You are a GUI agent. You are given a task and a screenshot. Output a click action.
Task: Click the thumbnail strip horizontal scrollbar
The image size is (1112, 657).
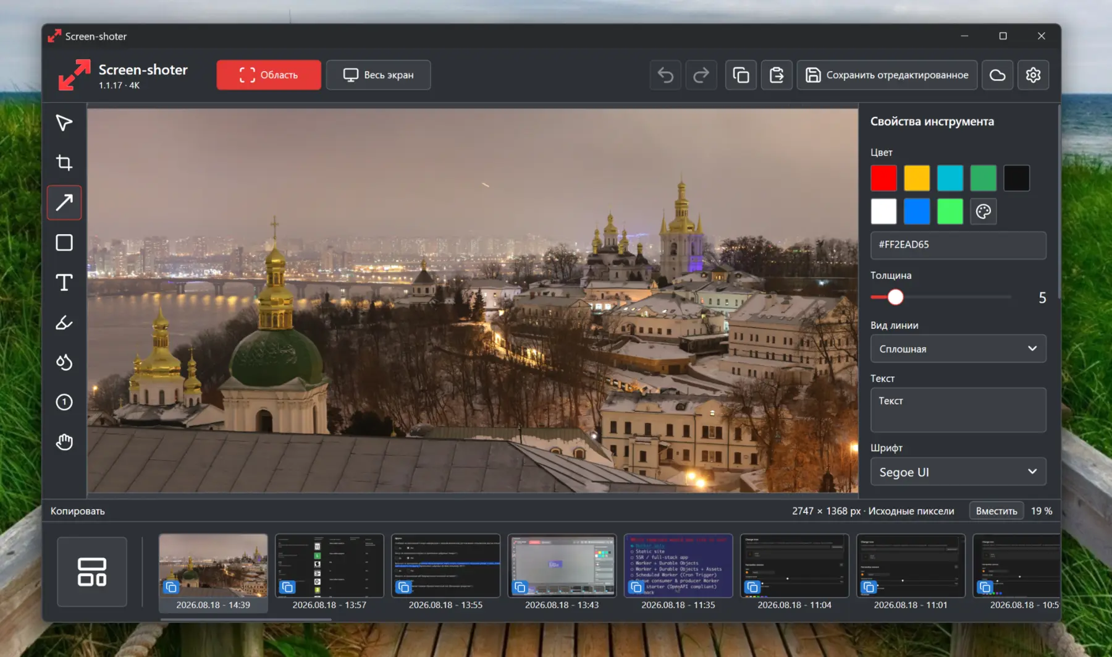pos(246,619)
